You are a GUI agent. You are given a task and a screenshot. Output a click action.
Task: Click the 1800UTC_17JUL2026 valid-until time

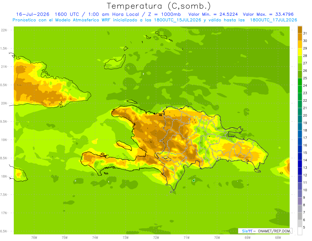pos(274,20)
